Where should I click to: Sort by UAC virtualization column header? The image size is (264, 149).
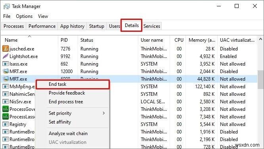pyautogui.click(x=237, y=40)
